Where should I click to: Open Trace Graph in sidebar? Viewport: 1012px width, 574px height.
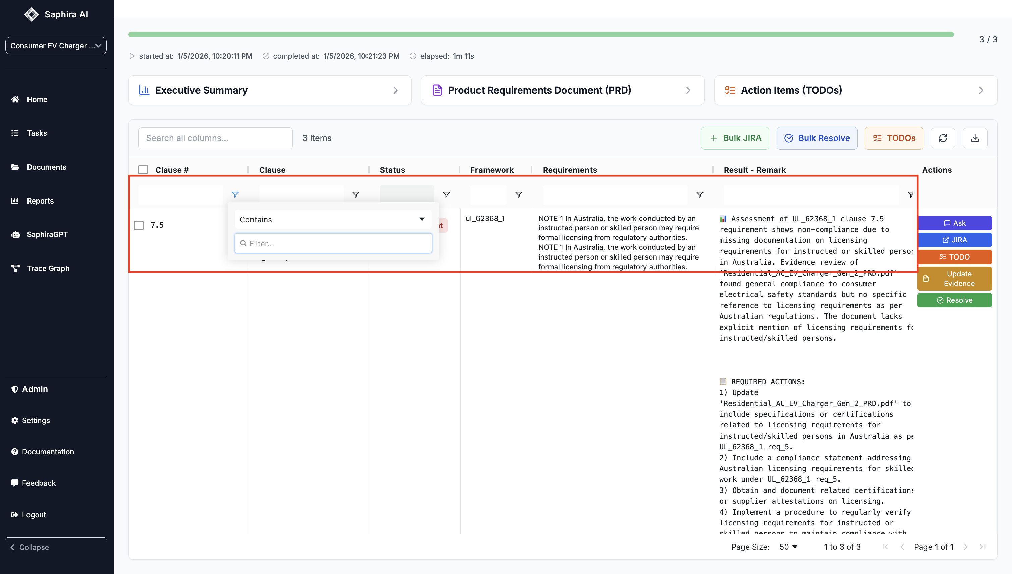pos(48,268)
